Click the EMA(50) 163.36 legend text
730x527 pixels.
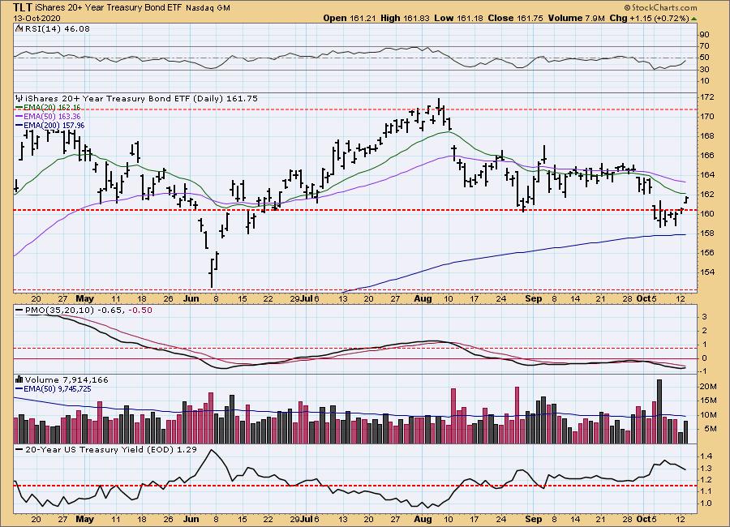pyautogui.click(x=52, y=117)
